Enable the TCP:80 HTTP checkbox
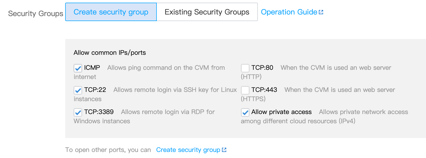The height and width of the screenshot is (158, 426). (245, 68)
